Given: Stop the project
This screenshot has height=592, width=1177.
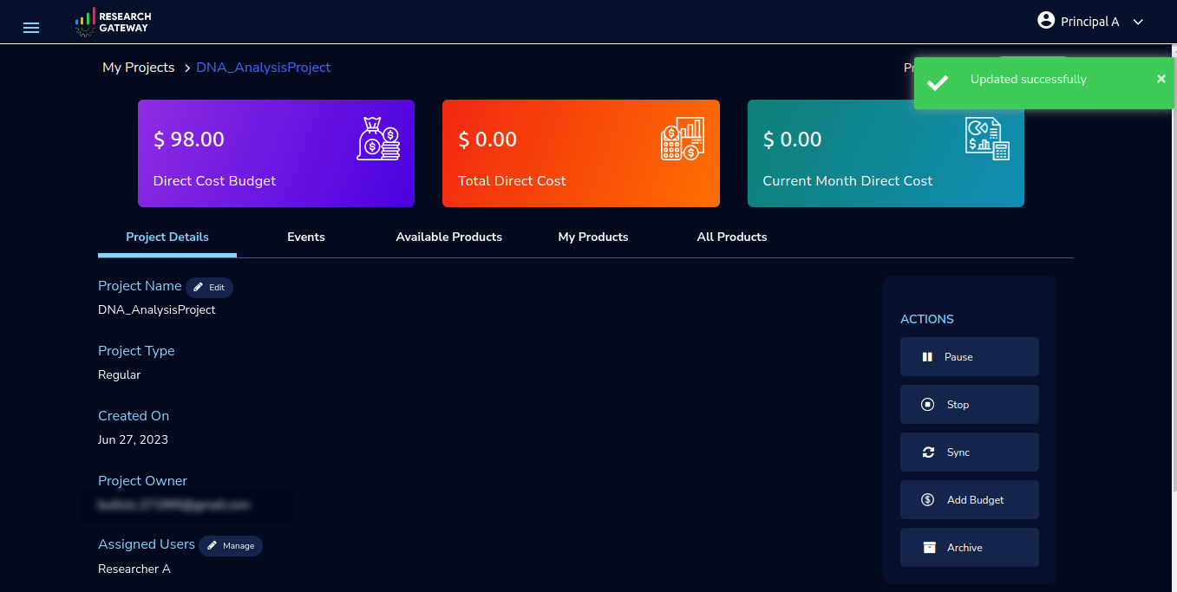Looking at the screenshot, I should (970, 405).
